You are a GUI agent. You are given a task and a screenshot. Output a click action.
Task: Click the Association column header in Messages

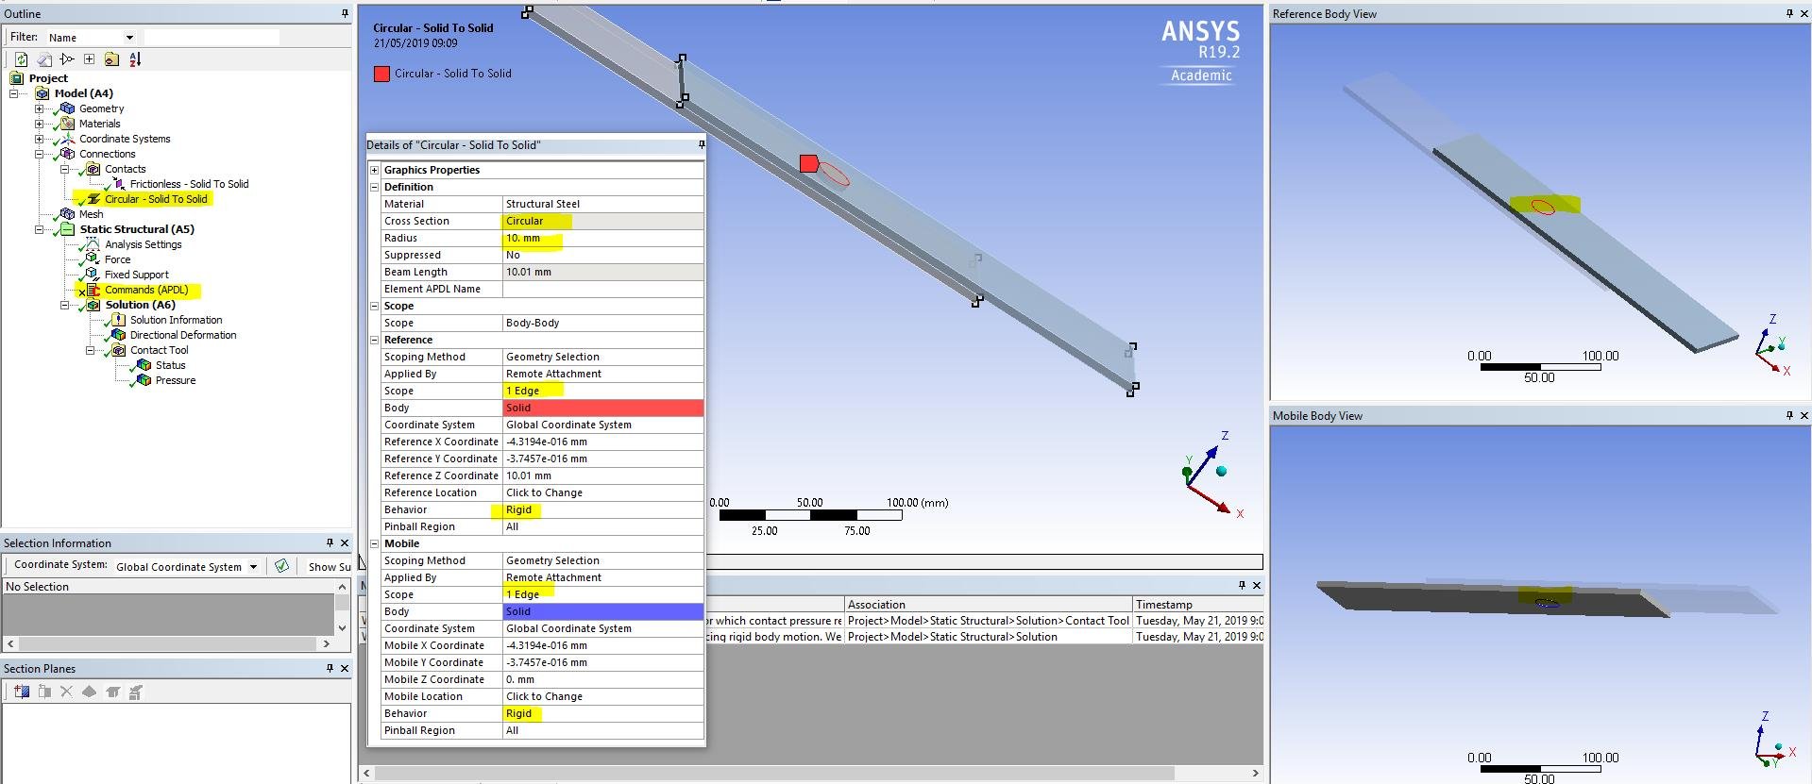coord(989,605)
